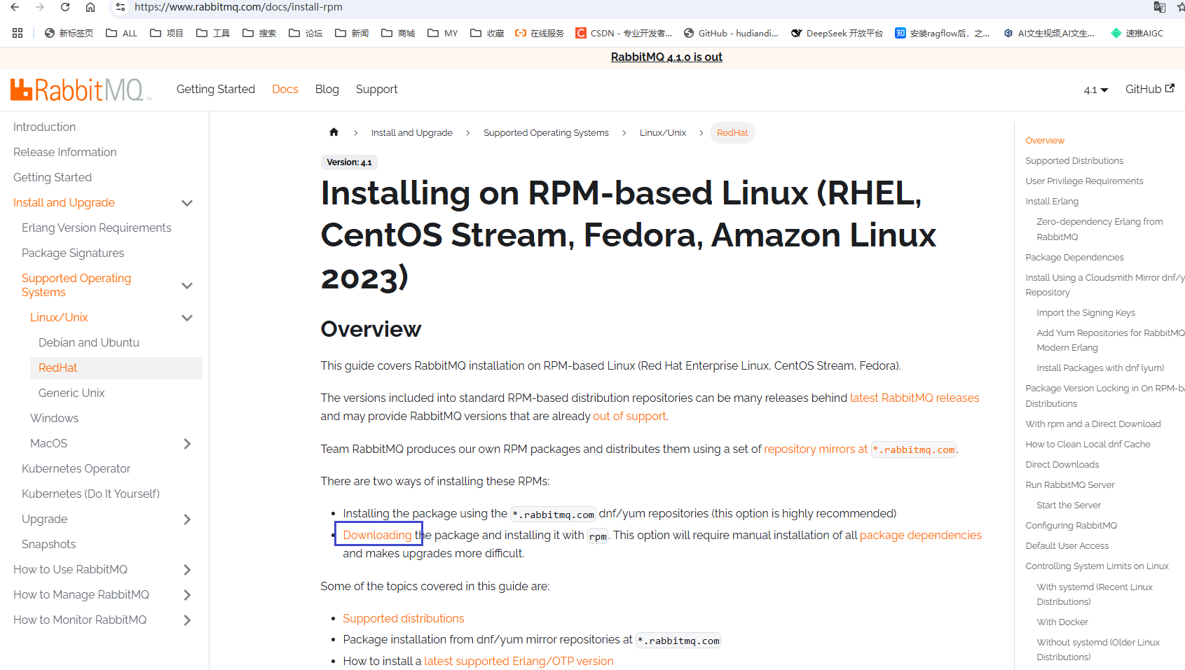Follow repository mirrors at rabbitmq.com link
Screen dimensions: 1185x670
pyautogui.click(x=861, y=449)
